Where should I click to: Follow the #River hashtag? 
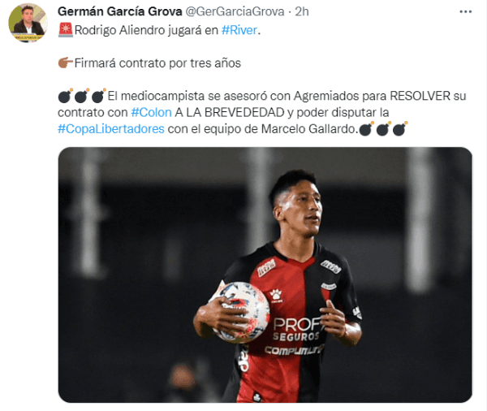tap(239, 30)
